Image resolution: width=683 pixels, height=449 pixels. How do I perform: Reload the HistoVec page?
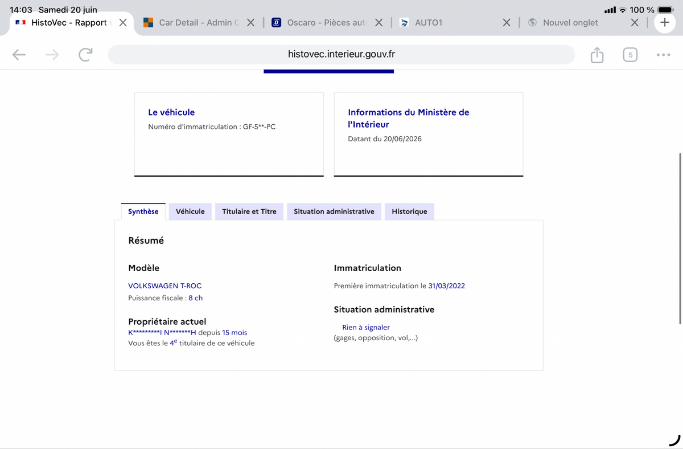(x=85, y=55)
